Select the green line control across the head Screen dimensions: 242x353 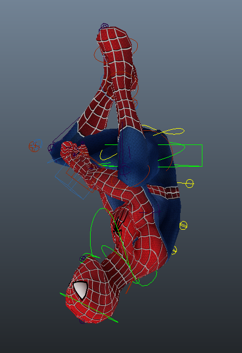[89, 308]
